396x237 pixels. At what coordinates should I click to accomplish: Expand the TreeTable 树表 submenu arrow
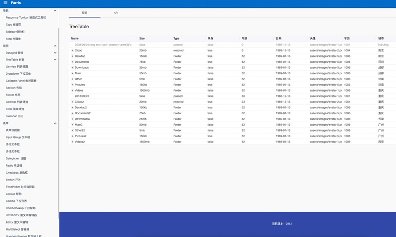(55, 59)
